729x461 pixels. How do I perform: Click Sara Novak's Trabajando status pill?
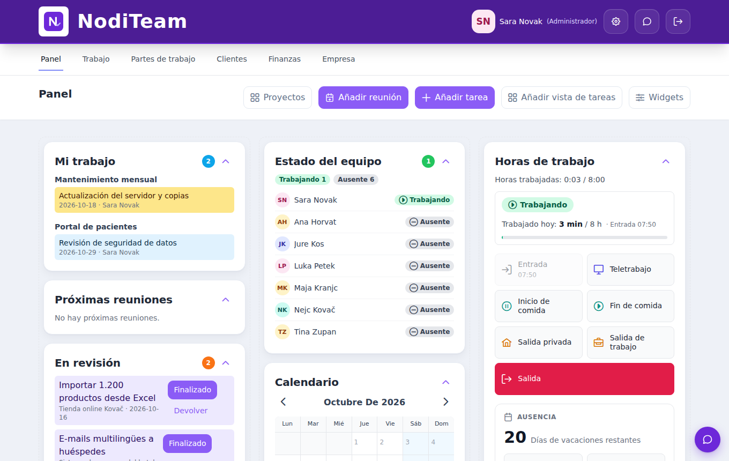click(425, 200)
